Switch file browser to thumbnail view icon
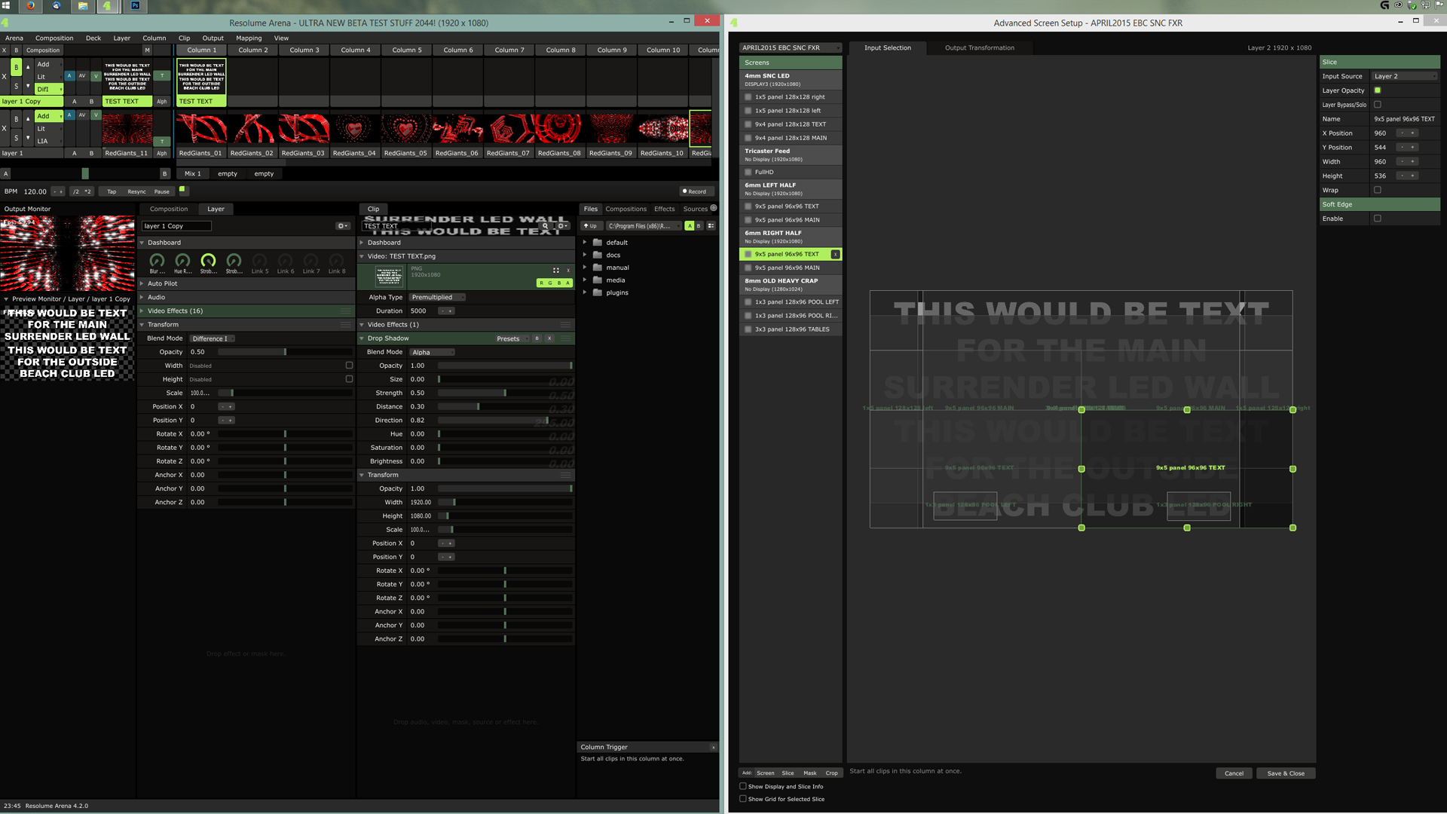This screenshot has width=1447, height=814. point(711,226)
